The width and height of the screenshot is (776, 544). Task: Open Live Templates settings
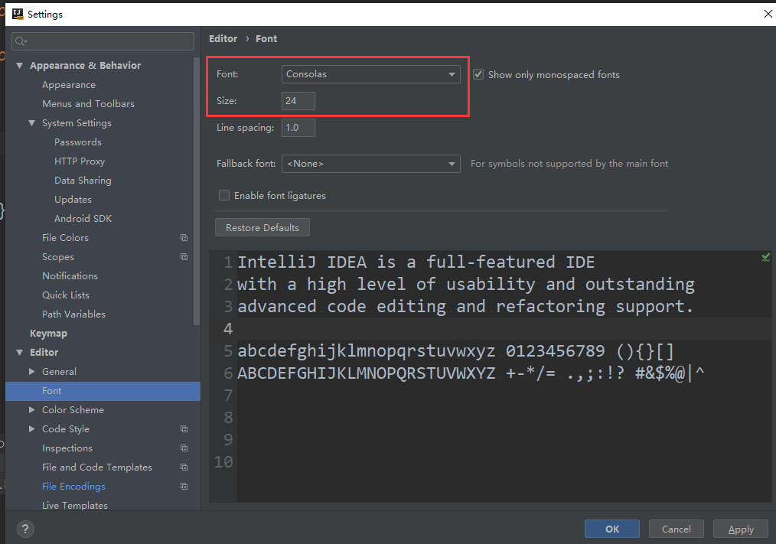[x=75, y=506]
